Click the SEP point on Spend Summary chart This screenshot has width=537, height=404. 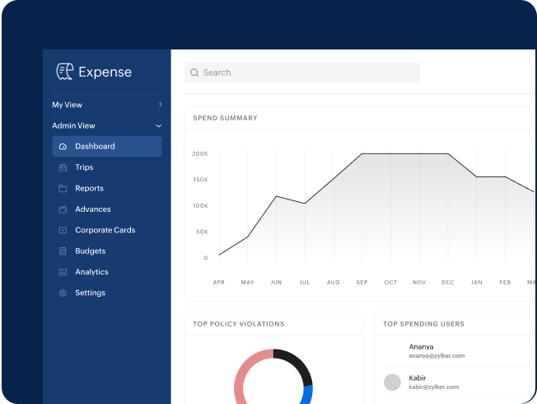point(362,154)
